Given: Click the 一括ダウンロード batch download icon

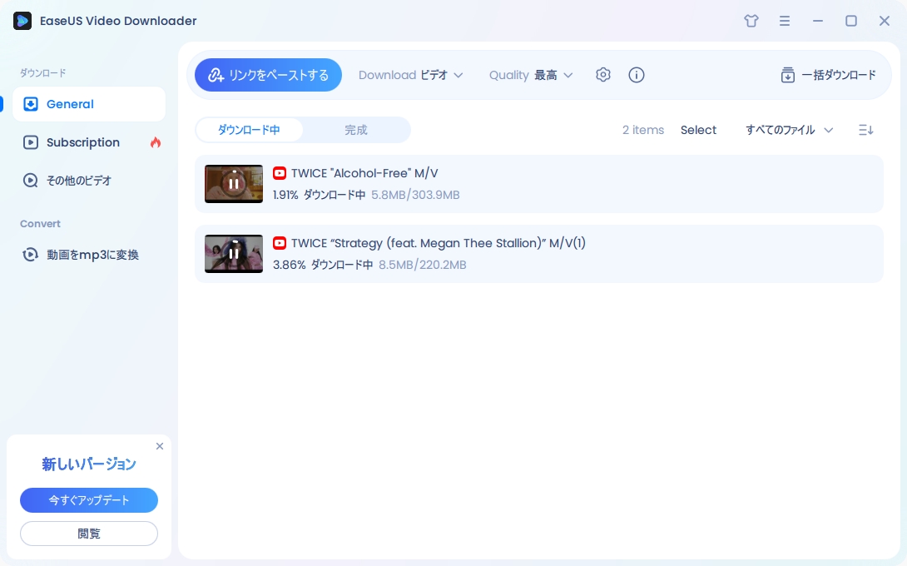Looking at the screenshot, I should pos(787,74).
